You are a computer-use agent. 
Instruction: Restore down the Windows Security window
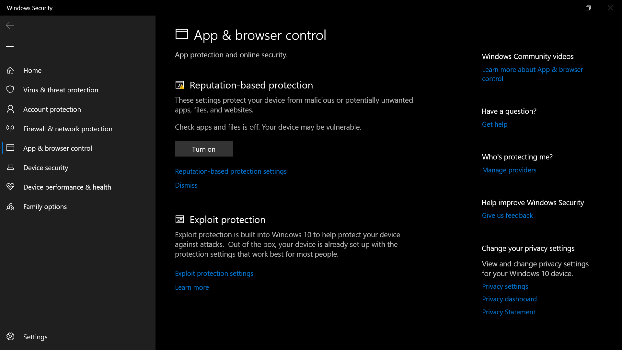(x=588, y=8)
